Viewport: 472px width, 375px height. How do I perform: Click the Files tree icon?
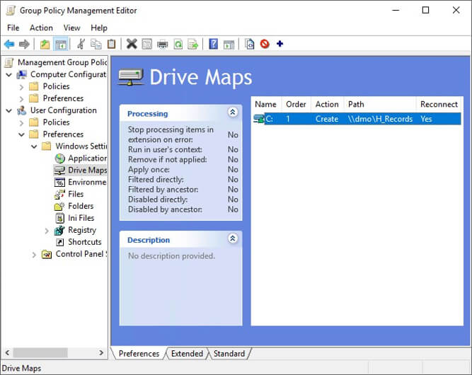coord(59,195)
